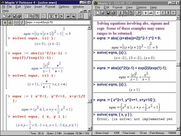181x136 pixels.
Task: Open View menu in SOLVE.TXT window
Action: click(129, 7)
